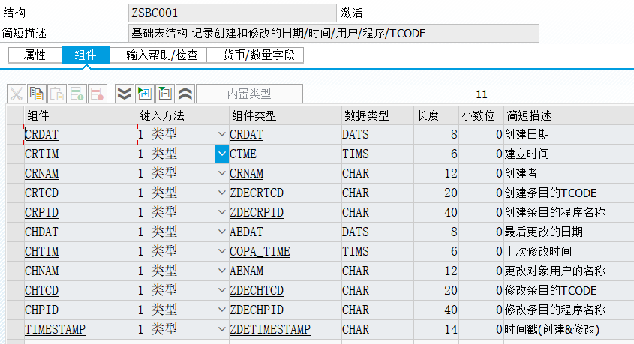
Task: Click the 内置类型 button
Action: pos(249,94)
